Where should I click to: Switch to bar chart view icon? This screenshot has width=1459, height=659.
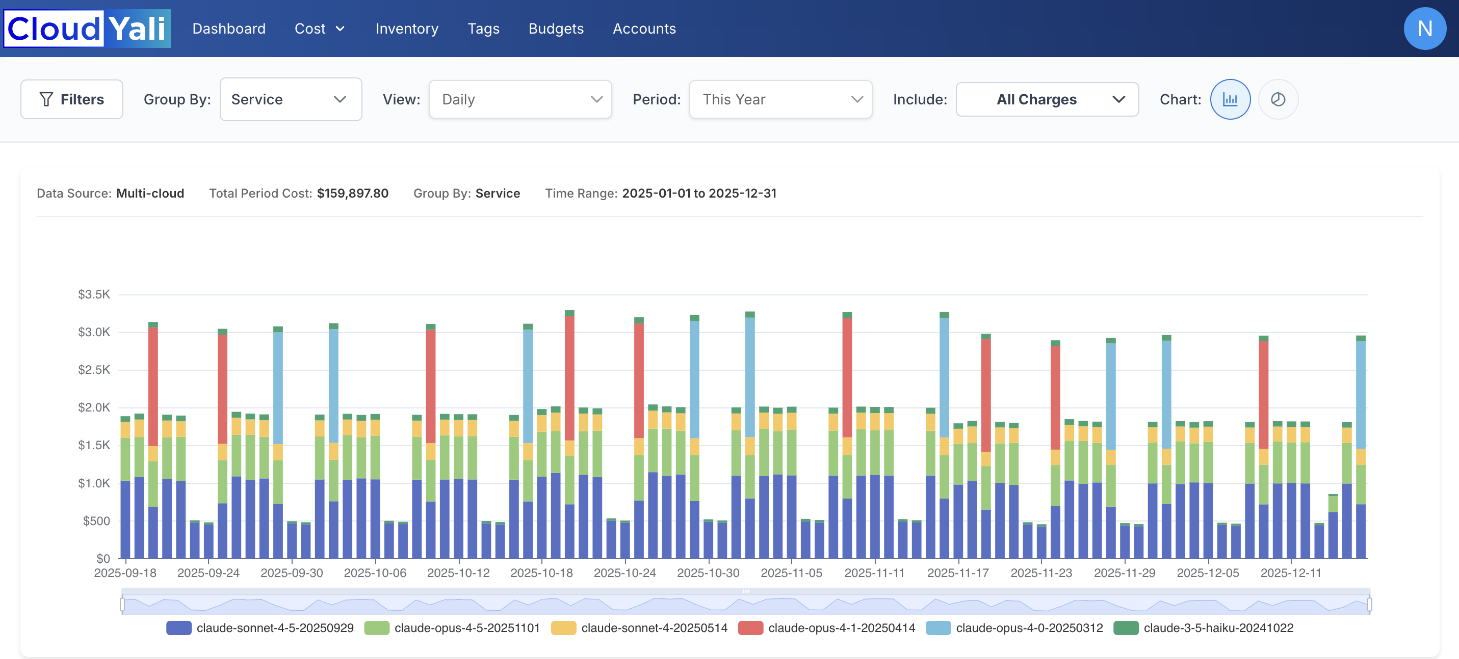(x=1230, y=99)
